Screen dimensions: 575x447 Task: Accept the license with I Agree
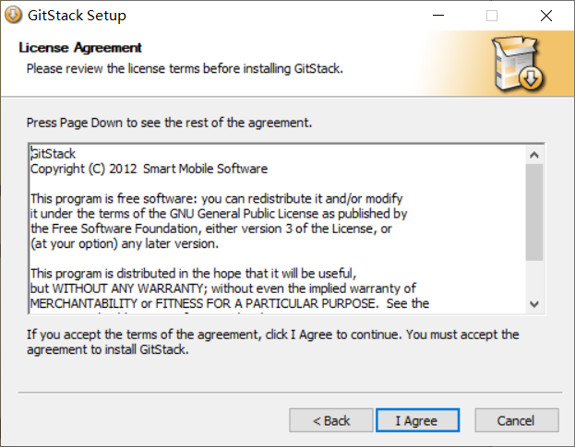coord(417,420)
